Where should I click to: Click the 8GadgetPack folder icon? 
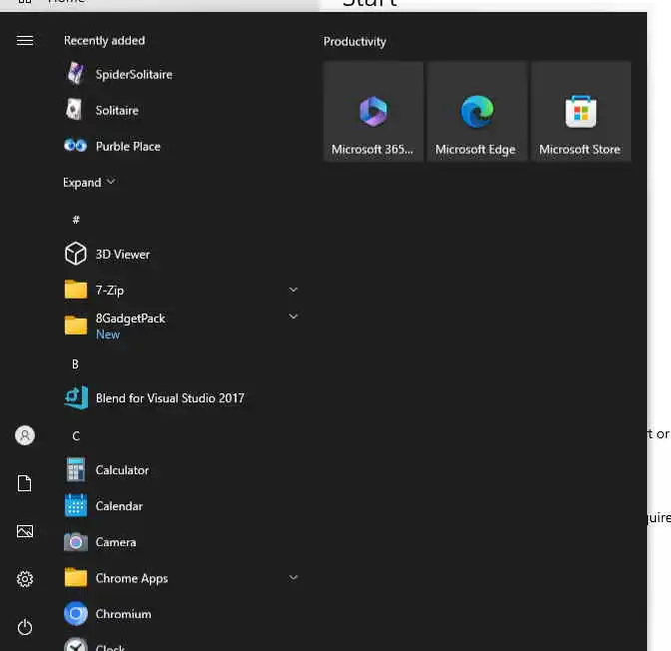click(76, 325)
